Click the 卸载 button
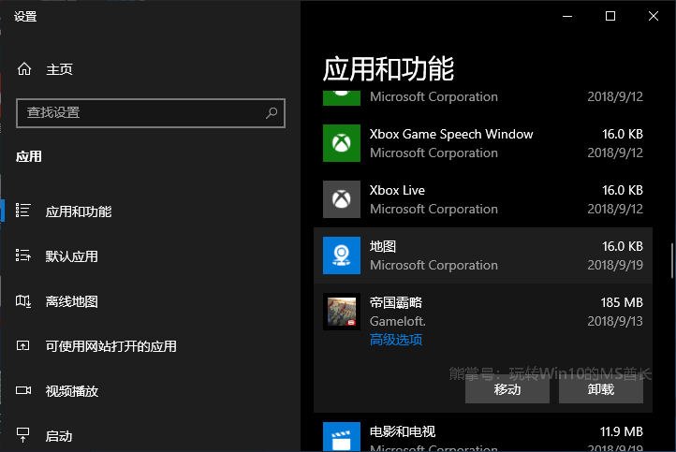676x452 pixels. click(600, 389)
